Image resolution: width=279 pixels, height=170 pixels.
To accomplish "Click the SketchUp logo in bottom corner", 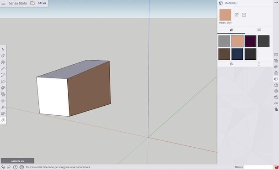I will [276, 167].
